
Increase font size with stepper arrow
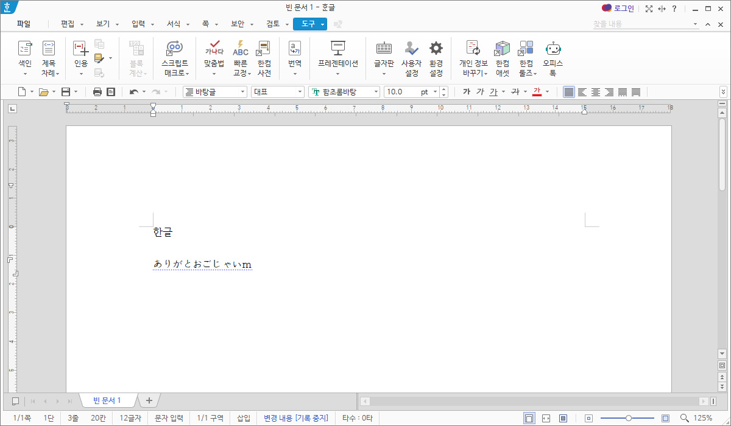point(443,89)
